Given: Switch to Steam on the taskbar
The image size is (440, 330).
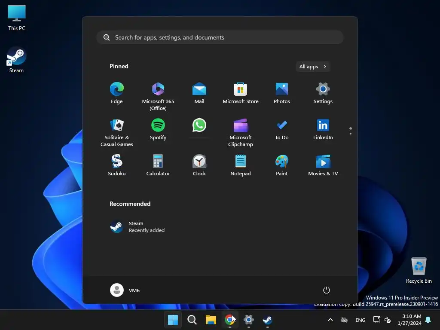Looking at the screenshot, I should (267, 320).
